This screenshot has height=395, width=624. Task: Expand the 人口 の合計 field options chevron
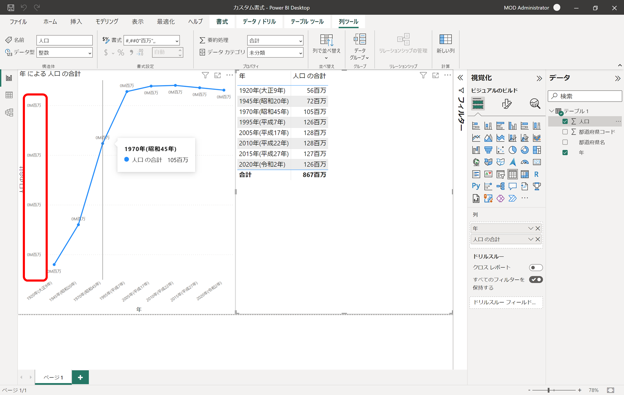coord(531,239)
